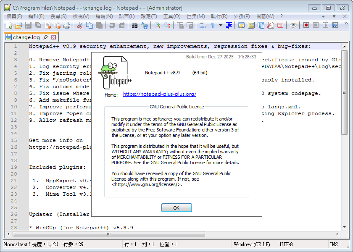Viewport: 353px width, 252px height.
Task: Toggle synchronized vertical scrolling icon
Action: tap(180, 25)
